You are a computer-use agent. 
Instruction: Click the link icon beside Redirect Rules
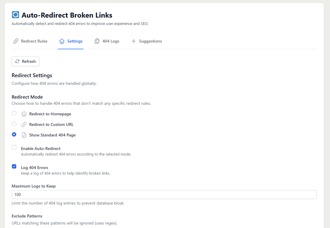pos(16,41)
